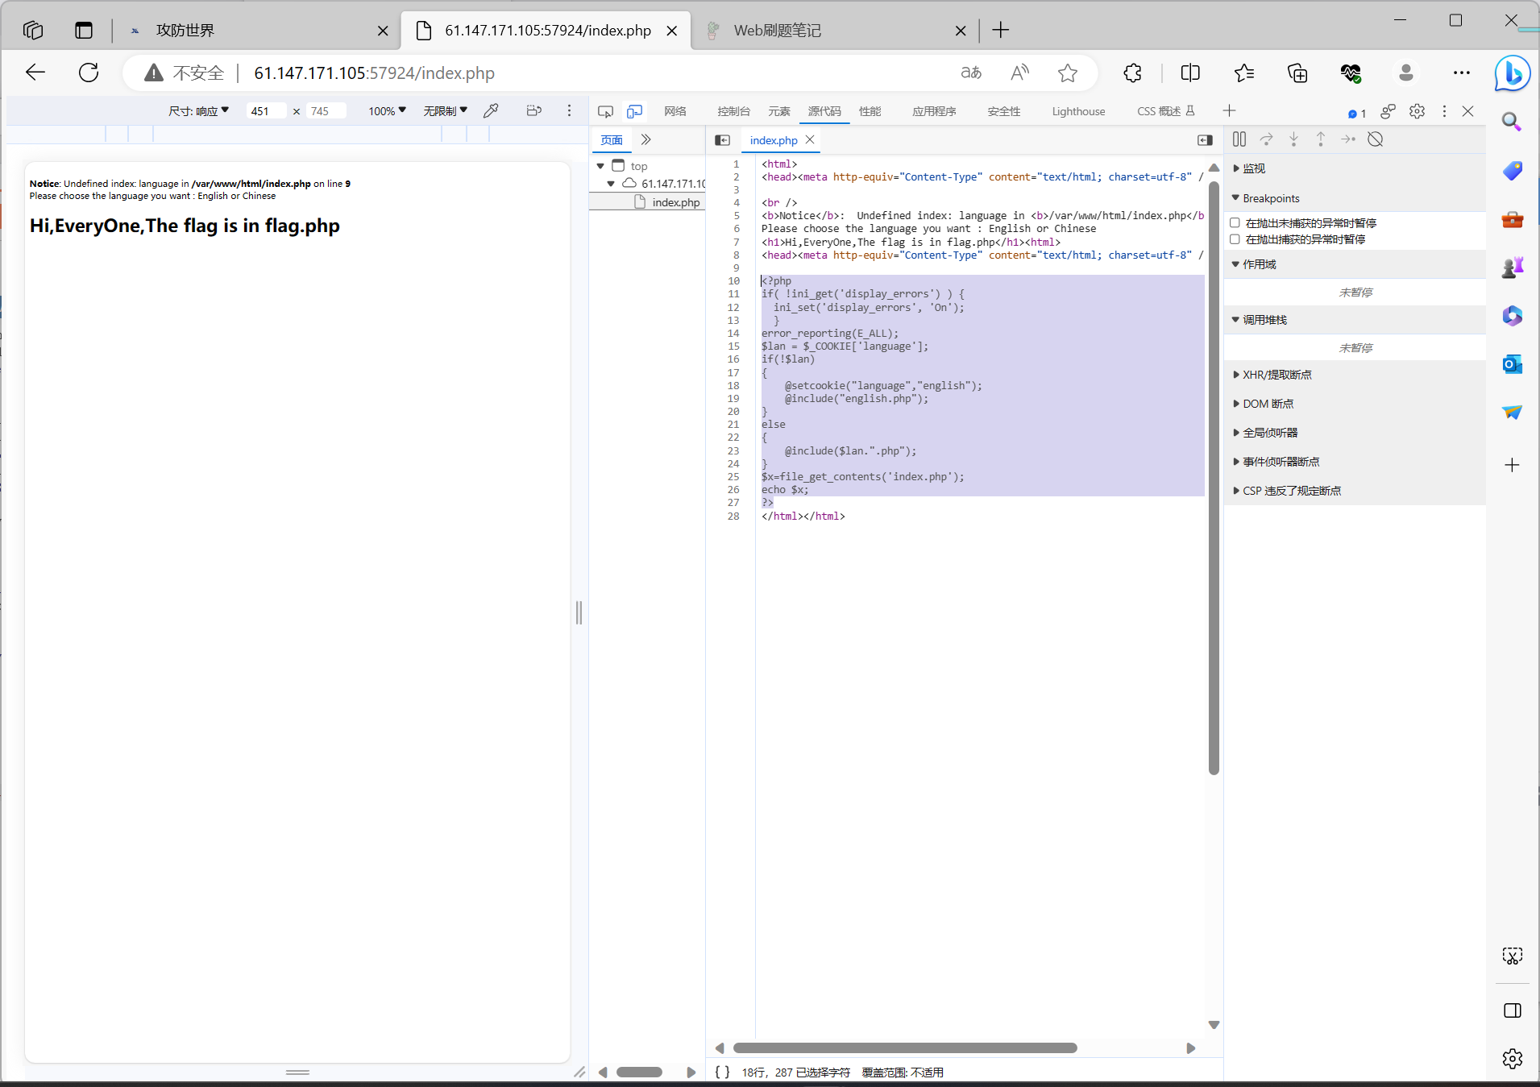Enable pause on caught exceptions checkbox
The image size is (1540, 1087).
click(x=1235, y=239)
